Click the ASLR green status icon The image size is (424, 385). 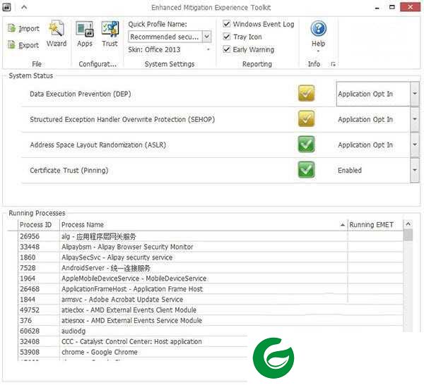[x=307, y=144]
